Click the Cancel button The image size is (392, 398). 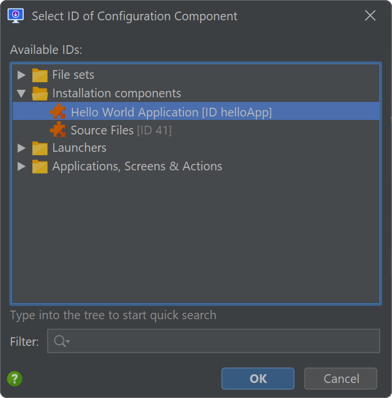coord(340,378)
